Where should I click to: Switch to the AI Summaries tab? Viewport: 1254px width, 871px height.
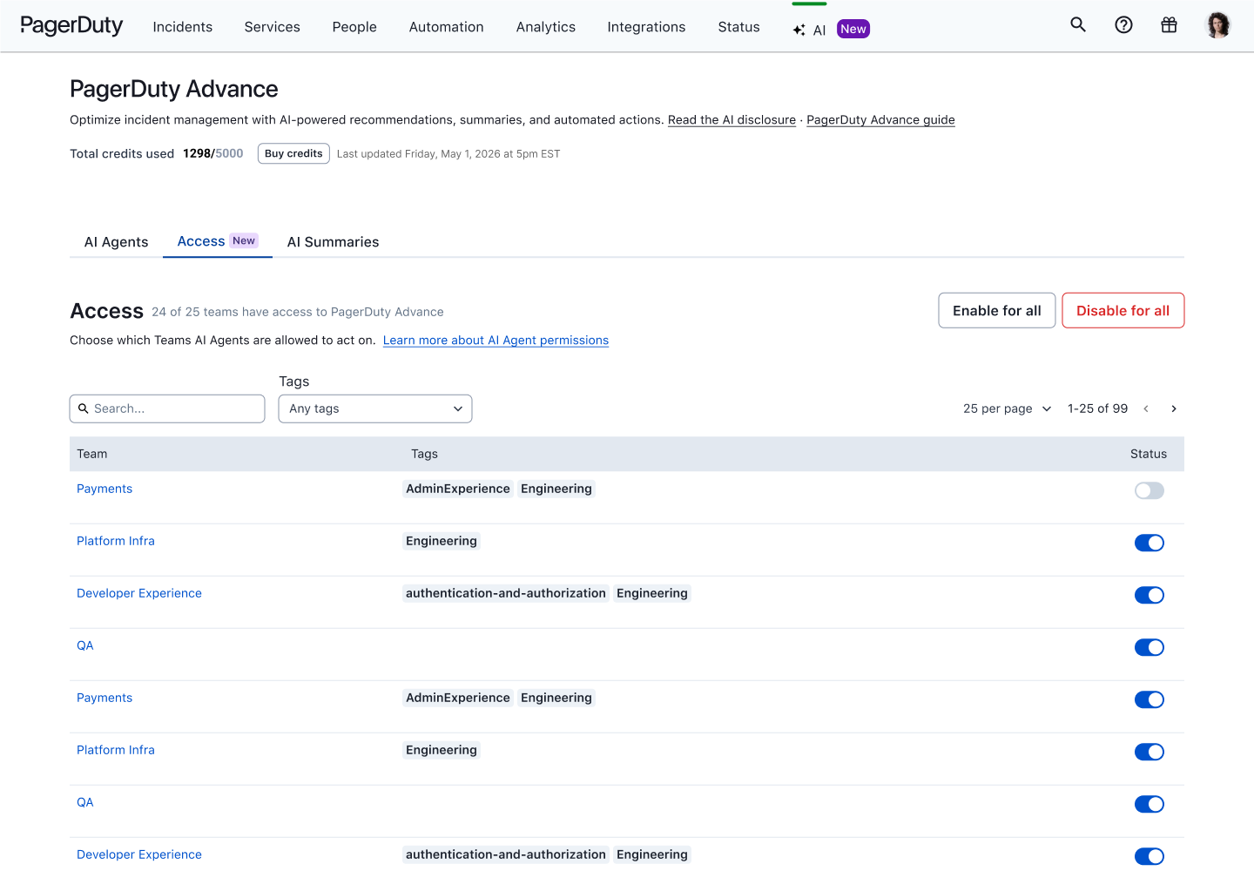334,242
